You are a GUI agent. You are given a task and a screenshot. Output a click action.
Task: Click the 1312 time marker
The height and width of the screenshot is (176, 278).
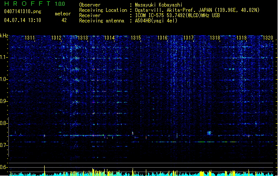[x=56, y=37]
